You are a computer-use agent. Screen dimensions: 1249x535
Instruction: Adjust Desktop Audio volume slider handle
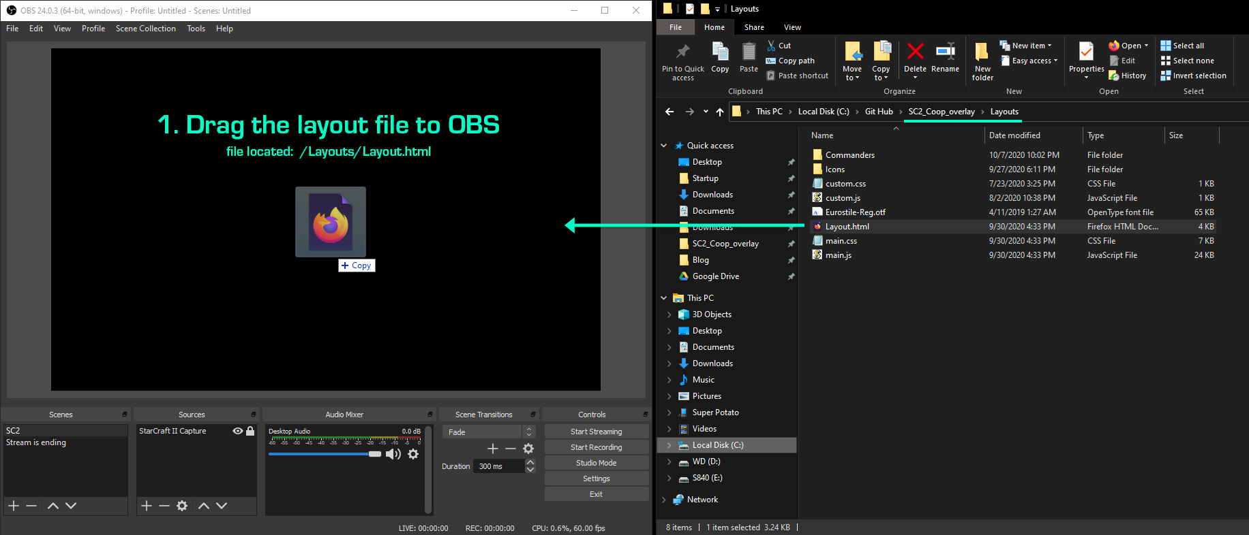point(375,454)
